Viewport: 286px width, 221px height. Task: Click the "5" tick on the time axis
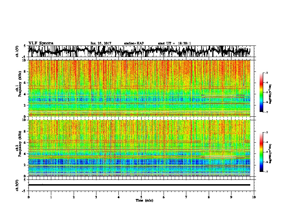click(141, 197)
